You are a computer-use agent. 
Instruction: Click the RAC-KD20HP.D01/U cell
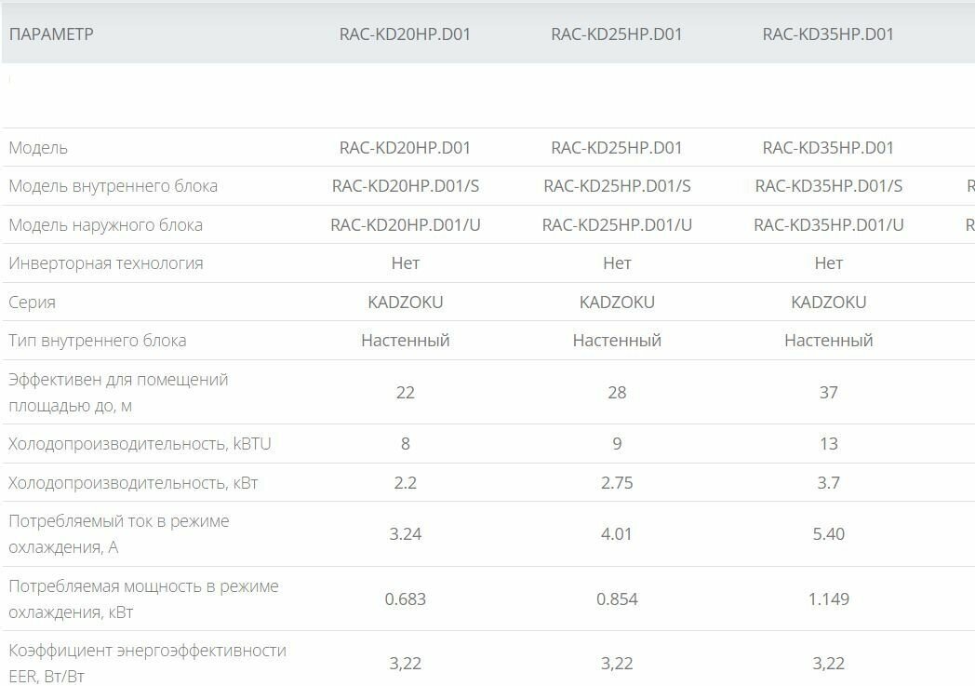click(406, 224)
